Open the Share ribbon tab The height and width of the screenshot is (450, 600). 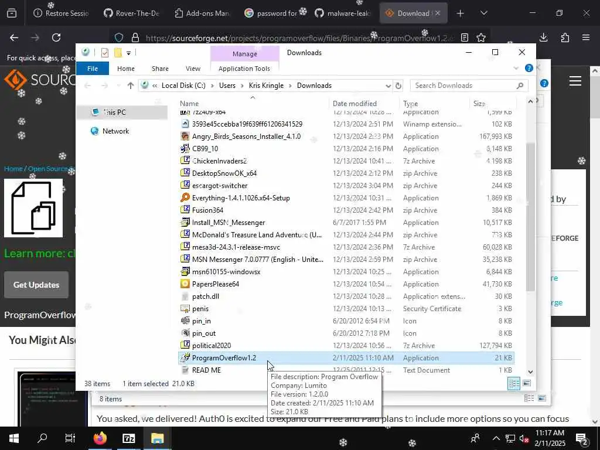[x=160, y=69]
